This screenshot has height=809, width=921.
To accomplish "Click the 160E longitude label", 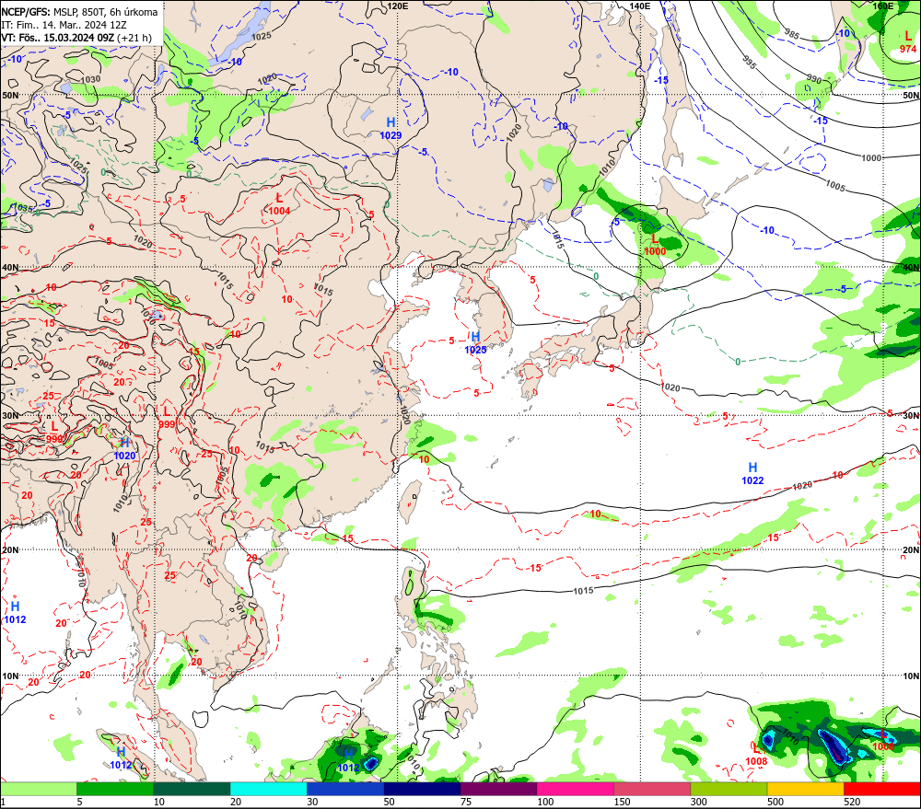I will click(x=883, y=6).
